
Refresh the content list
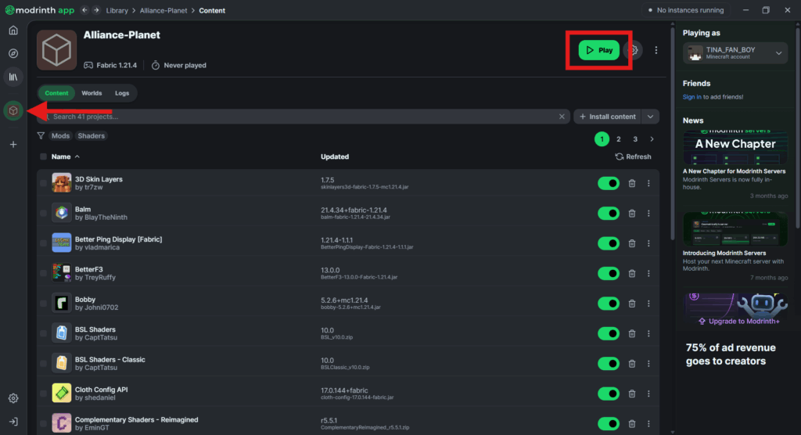pos(633,157)
